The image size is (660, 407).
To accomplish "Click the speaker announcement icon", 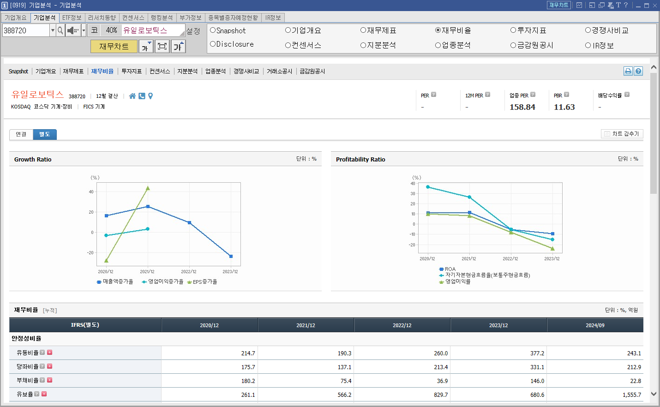I will pyautogui.click(x=73, y=30).
